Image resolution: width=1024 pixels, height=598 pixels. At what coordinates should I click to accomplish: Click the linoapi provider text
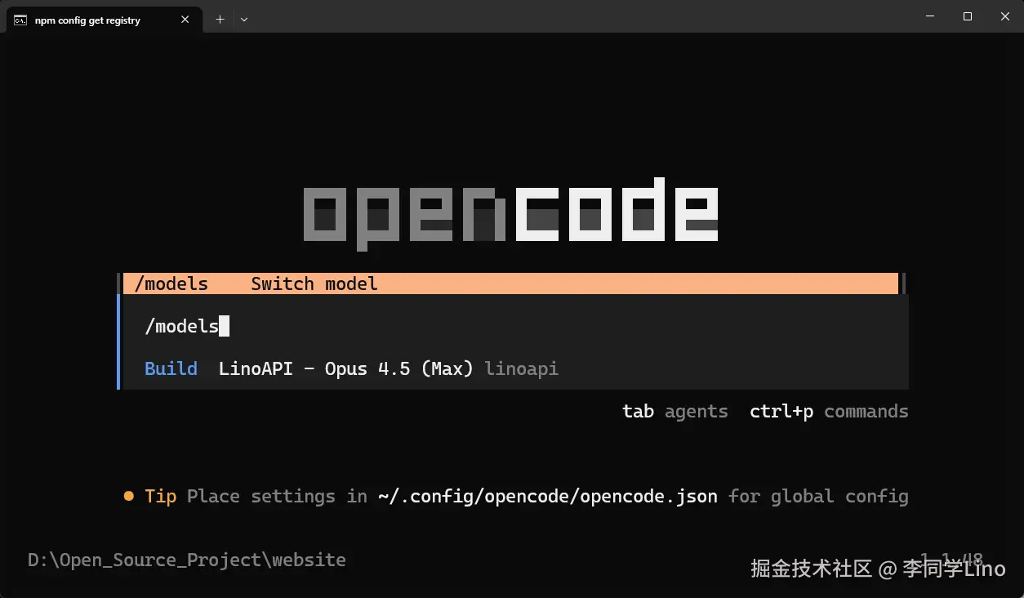(522, 368)
